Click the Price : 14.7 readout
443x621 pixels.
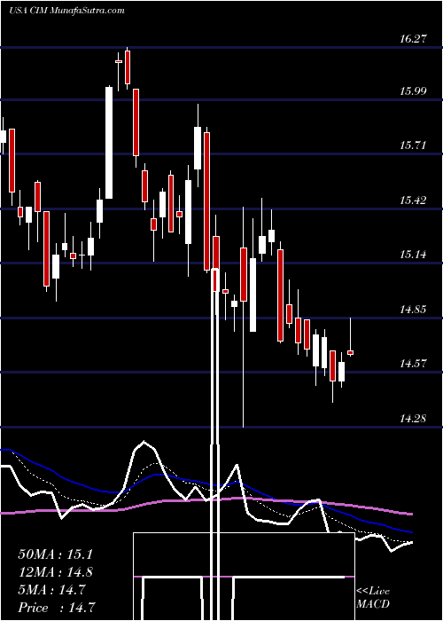[x=56, y=608]
